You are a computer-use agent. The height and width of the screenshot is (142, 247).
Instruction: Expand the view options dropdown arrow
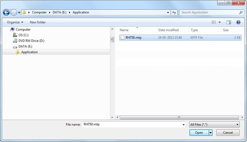220,22
